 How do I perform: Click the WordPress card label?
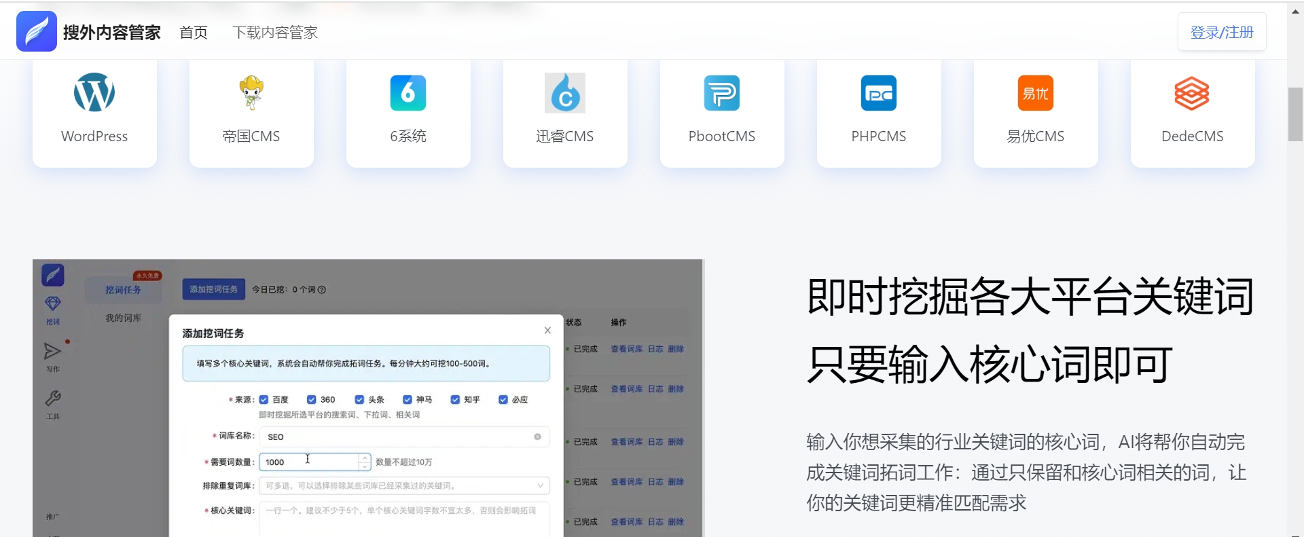coord(94,136)
